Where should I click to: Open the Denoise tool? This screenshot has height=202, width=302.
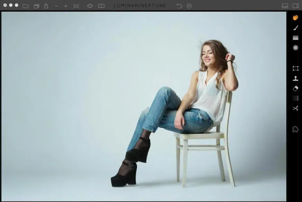pos(295,98)
